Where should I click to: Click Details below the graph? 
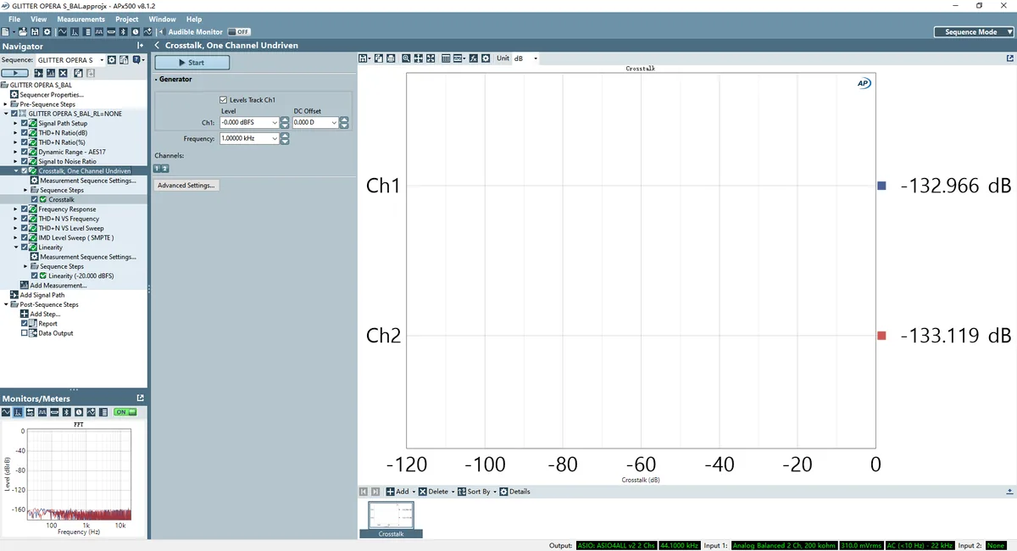[x=515, y=492]
